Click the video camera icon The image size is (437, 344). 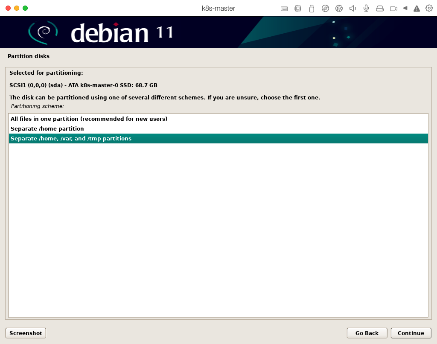(393, 9)
